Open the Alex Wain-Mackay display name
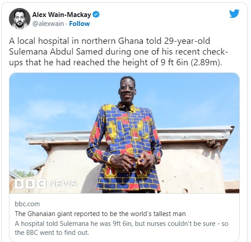This screenshot has height=242, width=251. click(62, 15)
